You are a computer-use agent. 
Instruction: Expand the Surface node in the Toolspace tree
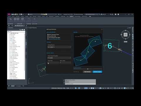(10, 38)
